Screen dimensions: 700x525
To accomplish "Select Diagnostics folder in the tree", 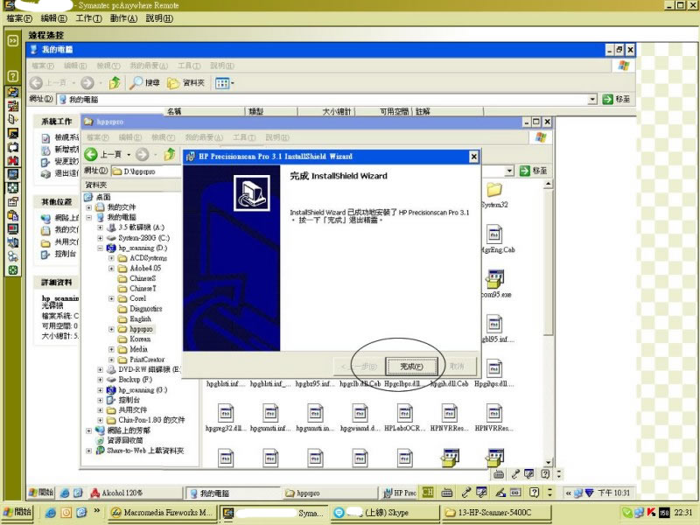I will pyautogui.click(x=145, y=309).
